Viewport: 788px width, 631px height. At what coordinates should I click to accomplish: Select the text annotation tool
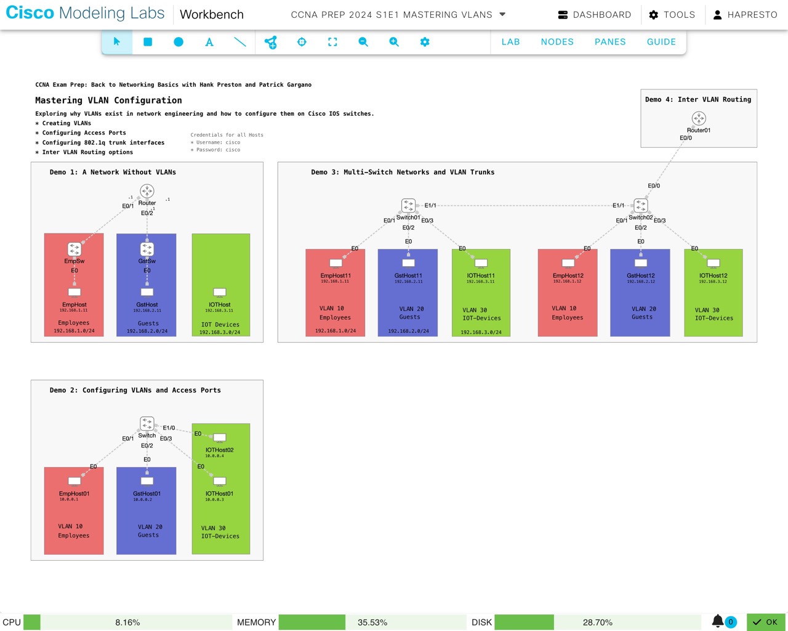209,42
